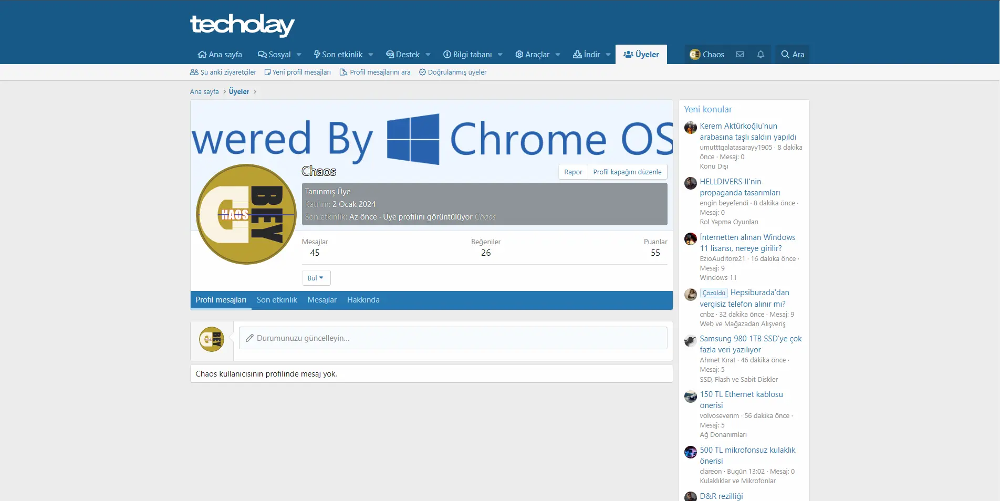1000x501 pixels.
Task: Open Doğrulanmış üyeler link
Action: click(x=453, y=72)
